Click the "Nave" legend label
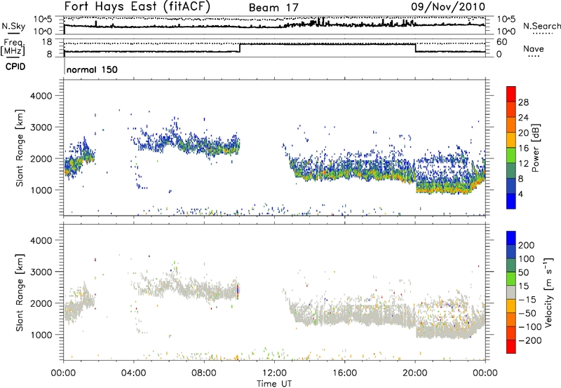 pos(534,48)
